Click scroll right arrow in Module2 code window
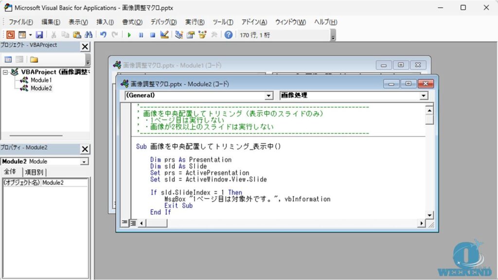The image size is (498, 280). 421,223
